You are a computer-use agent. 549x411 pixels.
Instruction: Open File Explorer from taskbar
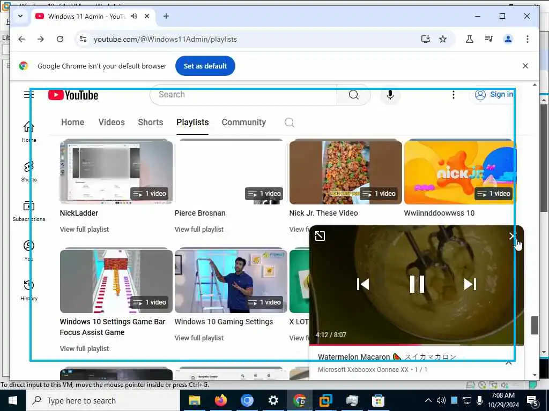click(x=194, y=400)
